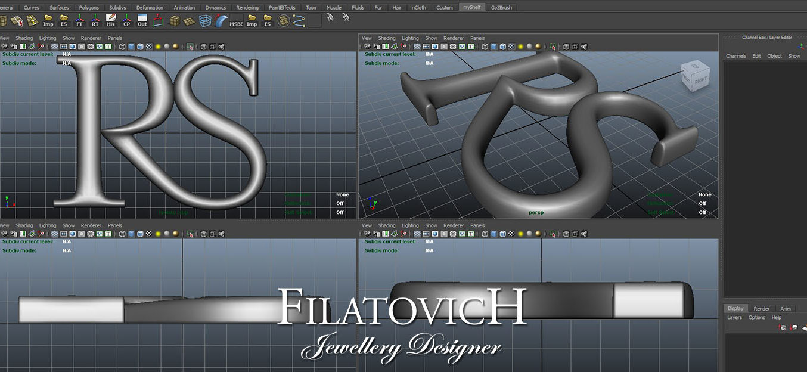Image resolution: width=807 pixels, height=372 pixels.
Task: Click the bookmarks icon in persp panel toolbar
Action: click(x=385, y=46)
